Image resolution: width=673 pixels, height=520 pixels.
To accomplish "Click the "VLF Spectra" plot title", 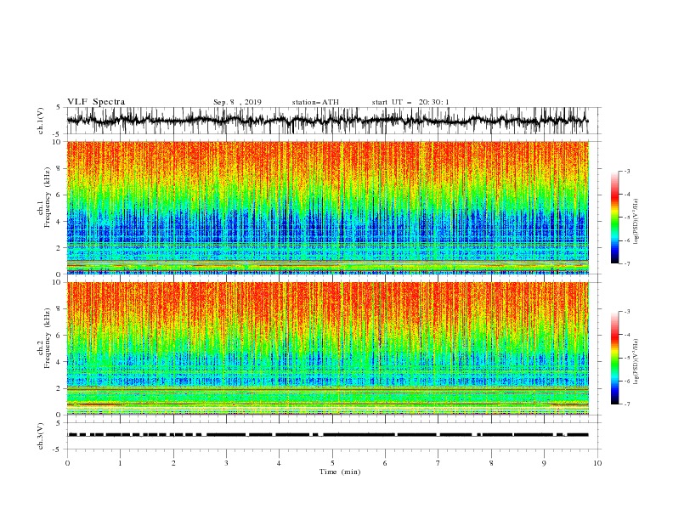I will click(x=96, y=102).
